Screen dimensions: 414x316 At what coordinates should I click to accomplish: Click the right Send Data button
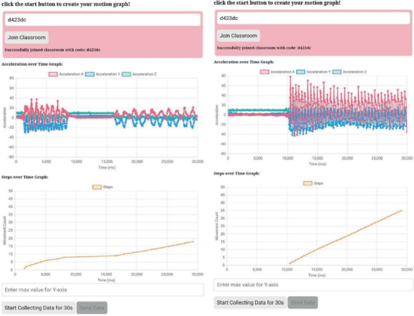pyautogui.click(x=303, y=303)
